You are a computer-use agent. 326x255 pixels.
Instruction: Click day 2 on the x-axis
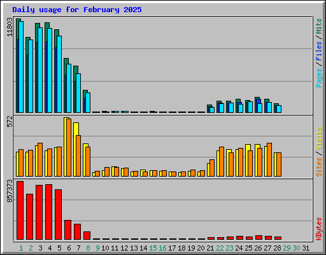31,248
